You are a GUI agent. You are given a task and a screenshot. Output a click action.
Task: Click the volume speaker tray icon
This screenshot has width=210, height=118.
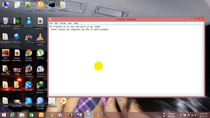click(x=196, y=115)
